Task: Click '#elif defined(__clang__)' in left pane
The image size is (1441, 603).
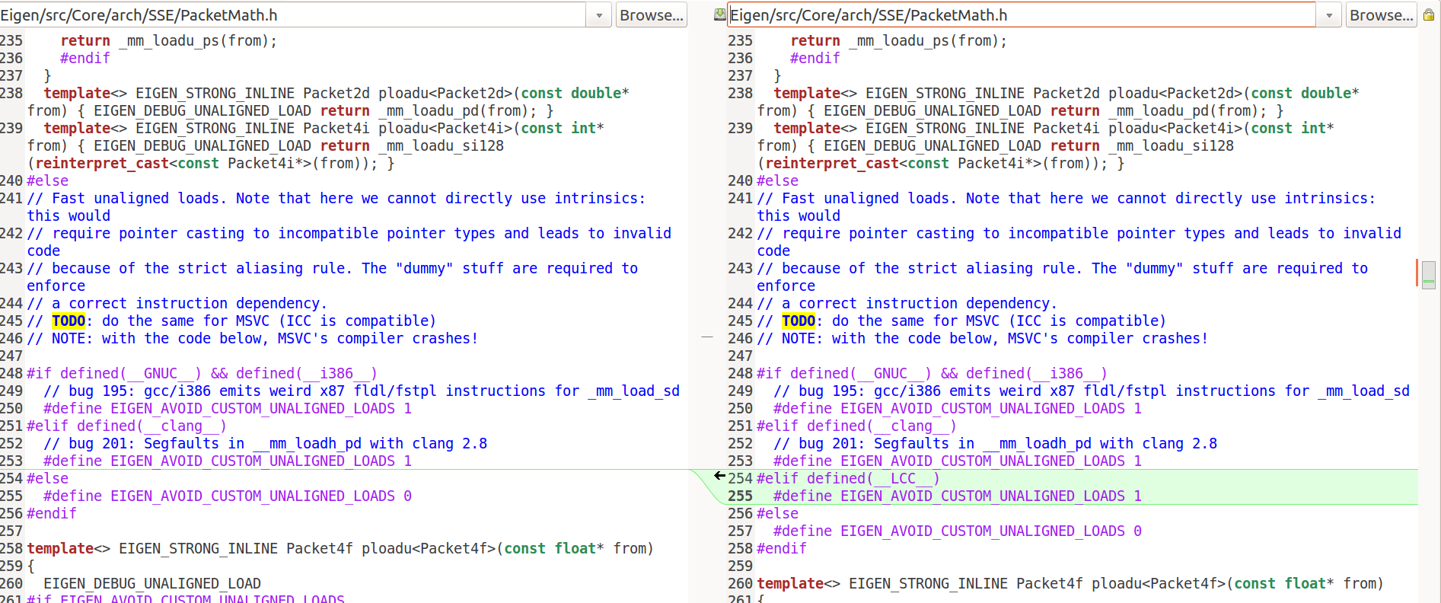Action: (127, 426)
